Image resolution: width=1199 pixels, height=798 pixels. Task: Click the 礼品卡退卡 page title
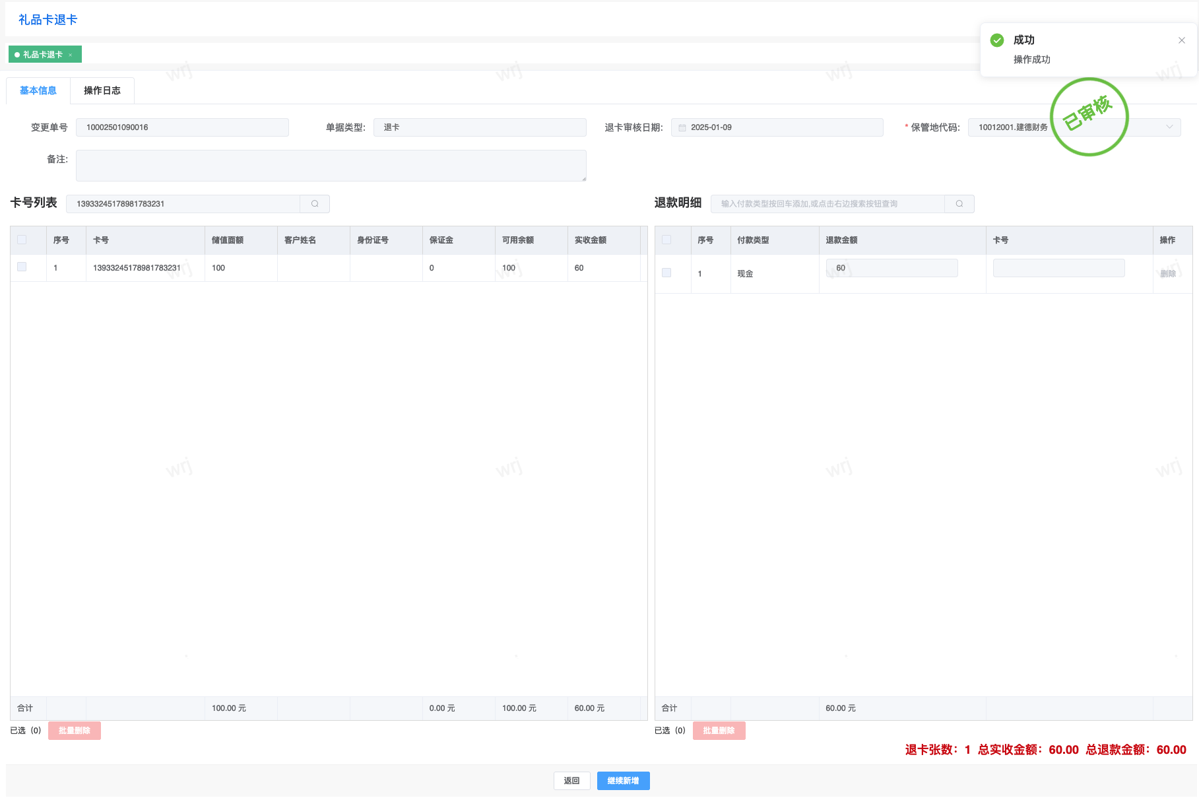point(48,20)
